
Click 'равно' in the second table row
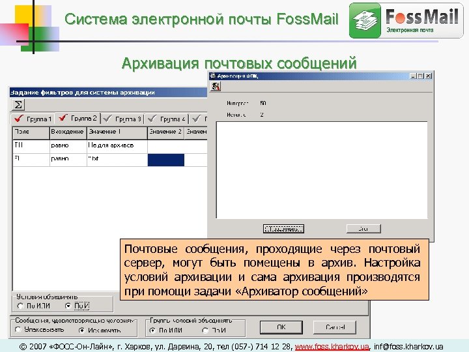tap(68, 159)
